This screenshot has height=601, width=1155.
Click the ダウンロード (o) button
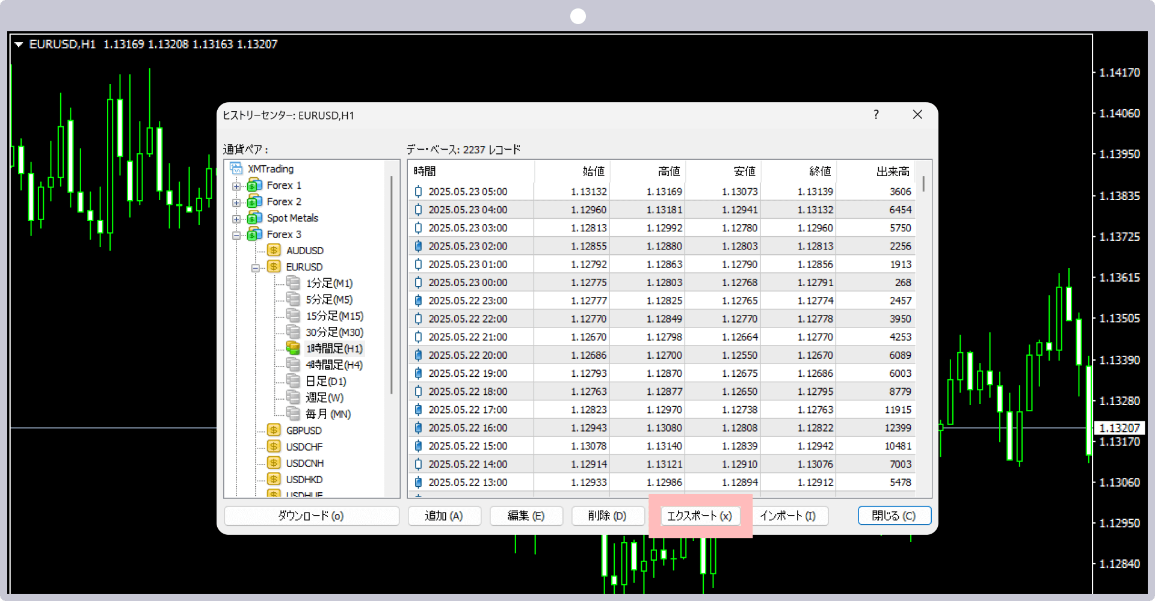(312, 516)
